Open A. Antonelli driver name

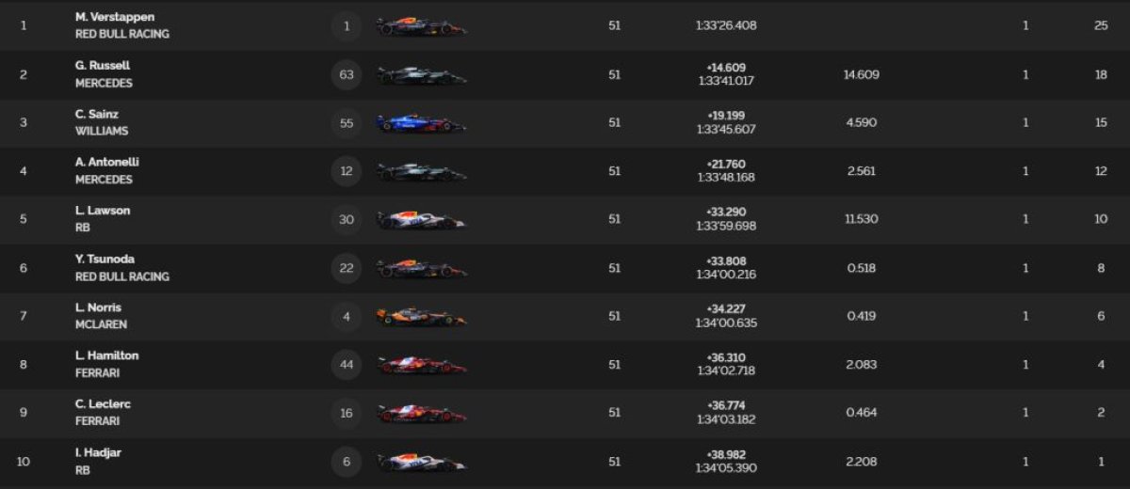coord(107,162)
